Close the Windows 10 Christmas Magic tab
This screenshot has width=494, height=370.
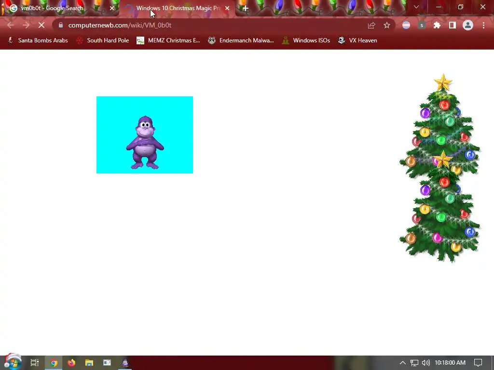[x=227, y=8]
